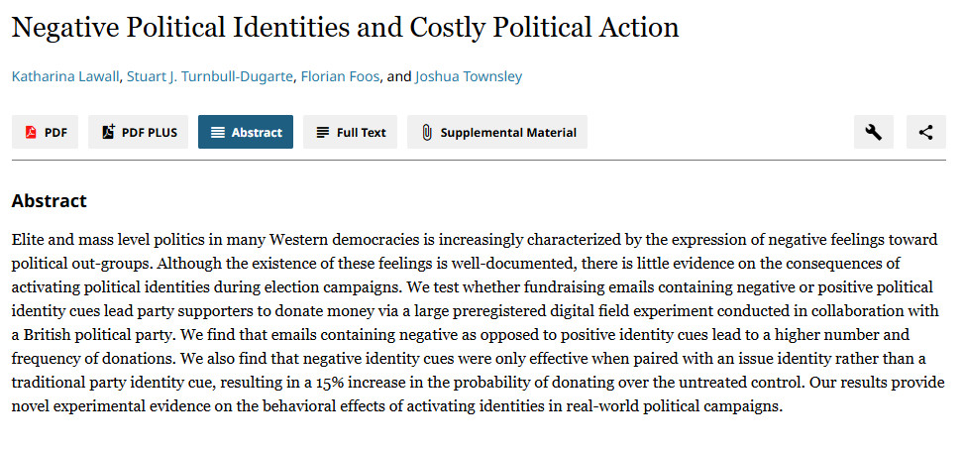
Task: Click the red PDF file icon
Action: [x=31, y=132]
